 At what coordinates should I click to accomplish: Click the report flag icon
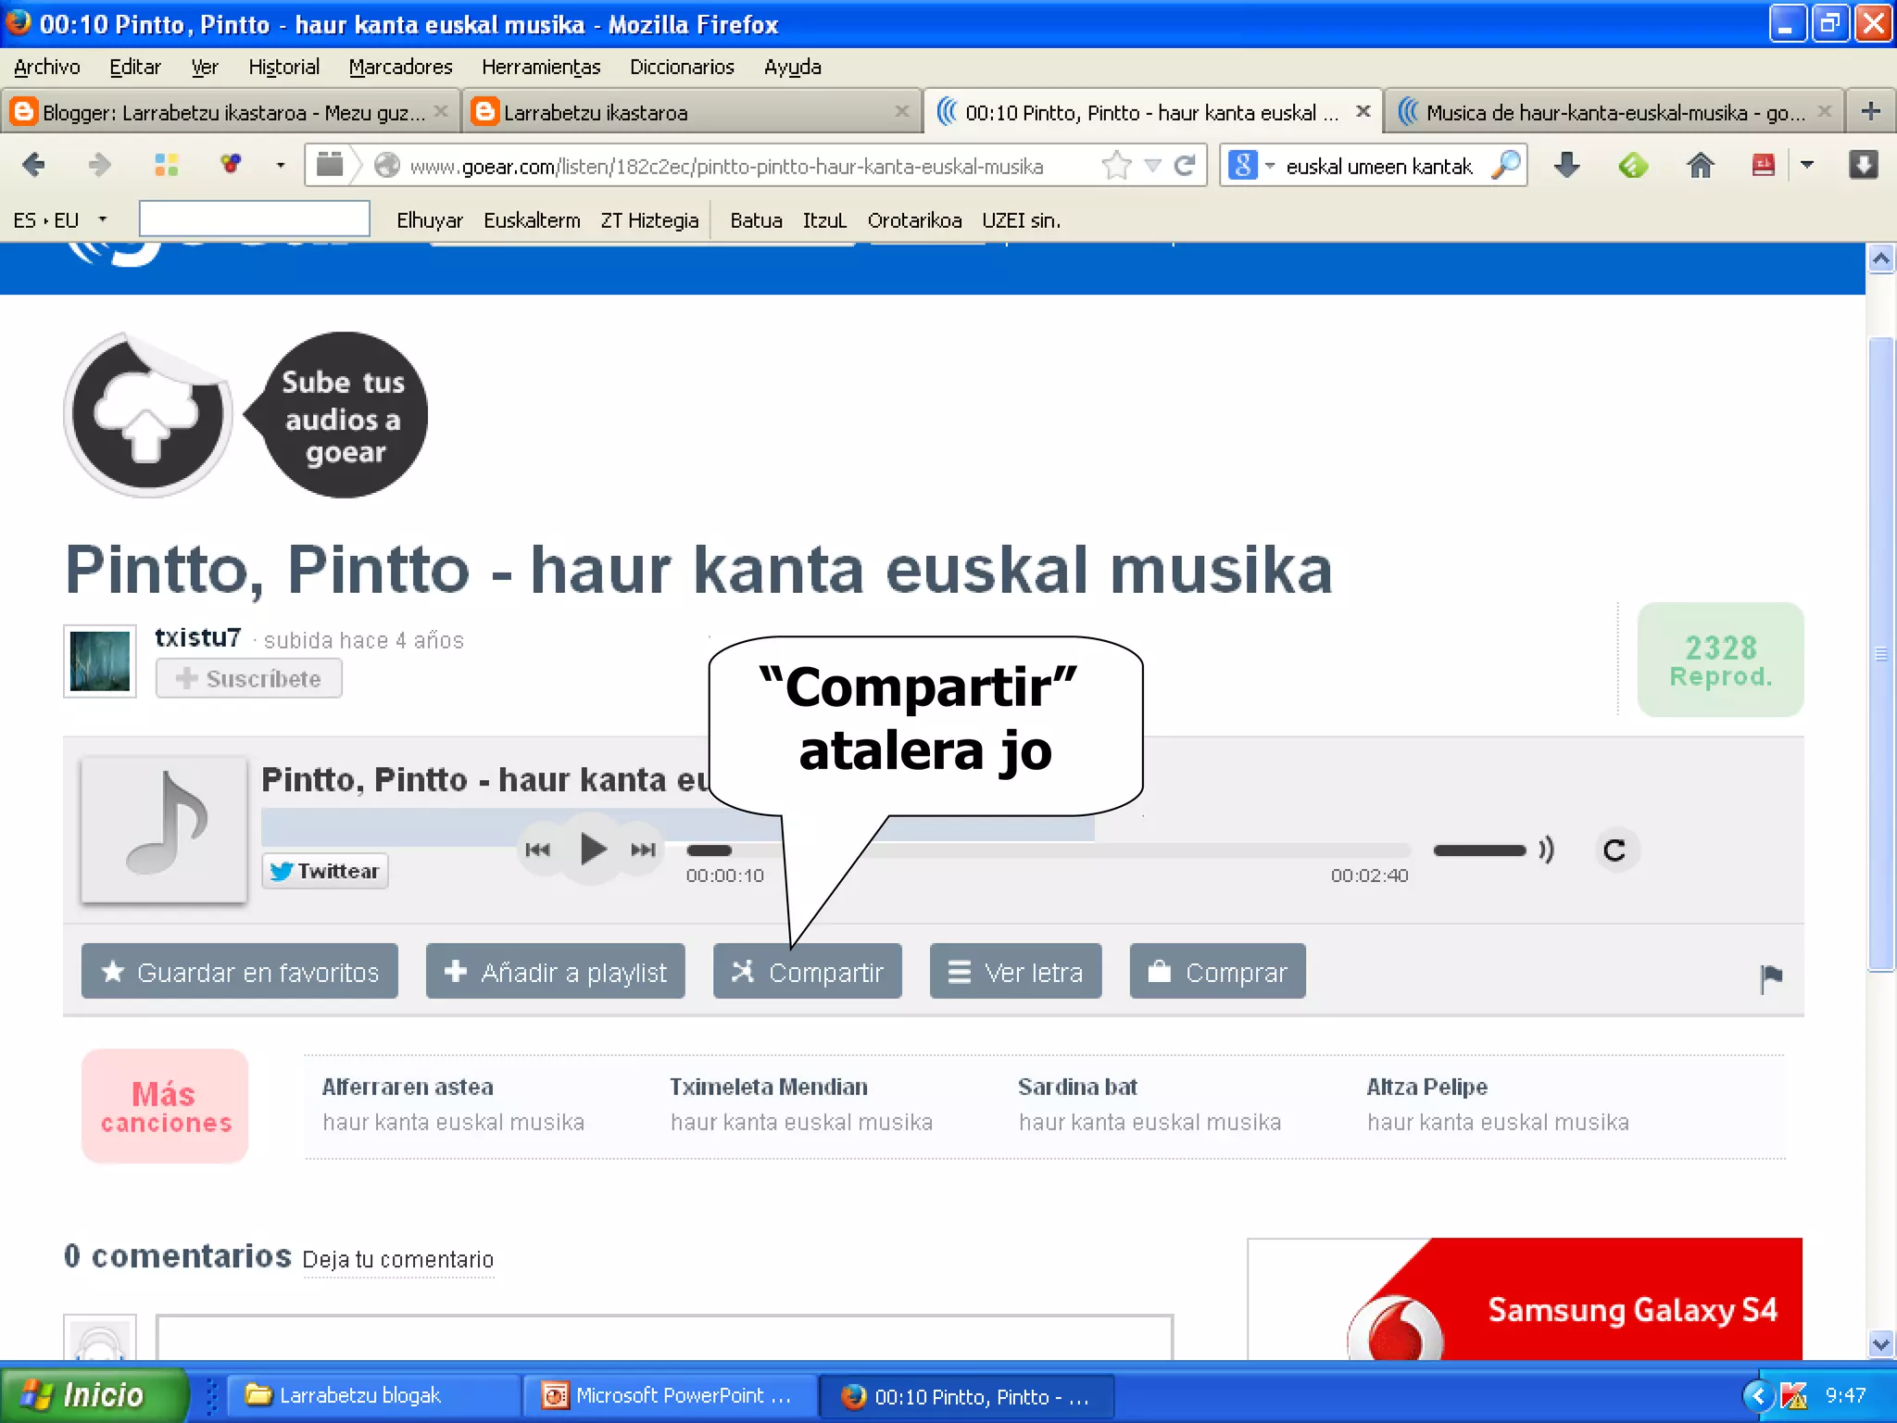point(1770,976)
